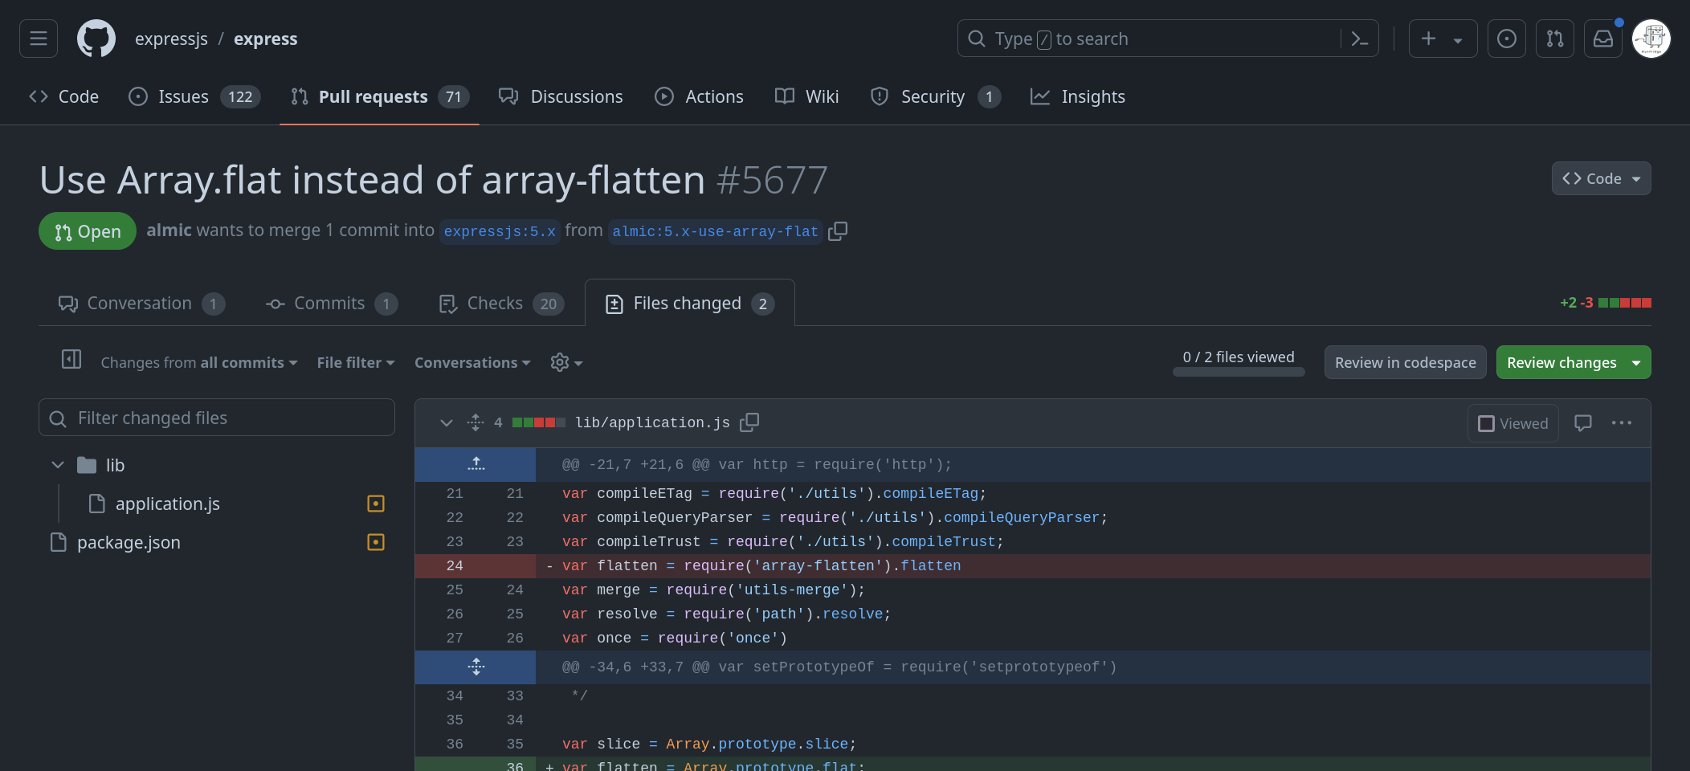
Task: Open the Actions tab
Action: coord(699,96)
